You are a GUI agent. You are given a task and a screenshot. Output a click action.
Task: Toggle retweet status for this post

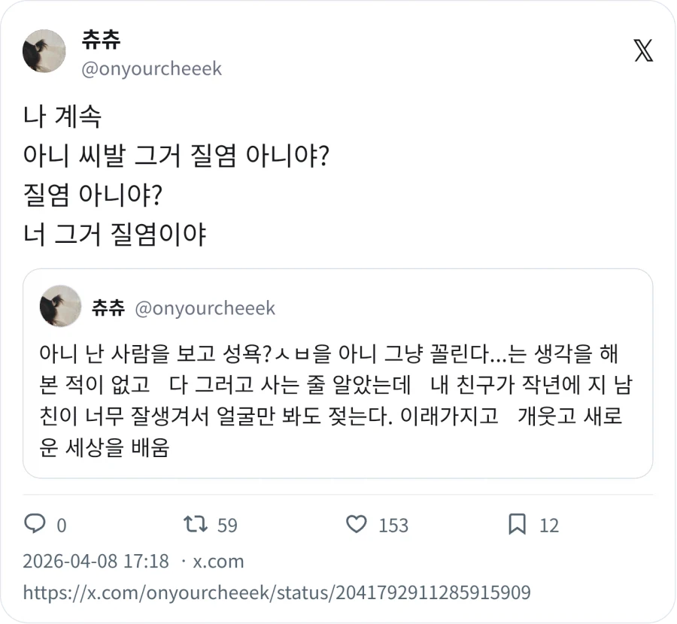coord(195,525)
